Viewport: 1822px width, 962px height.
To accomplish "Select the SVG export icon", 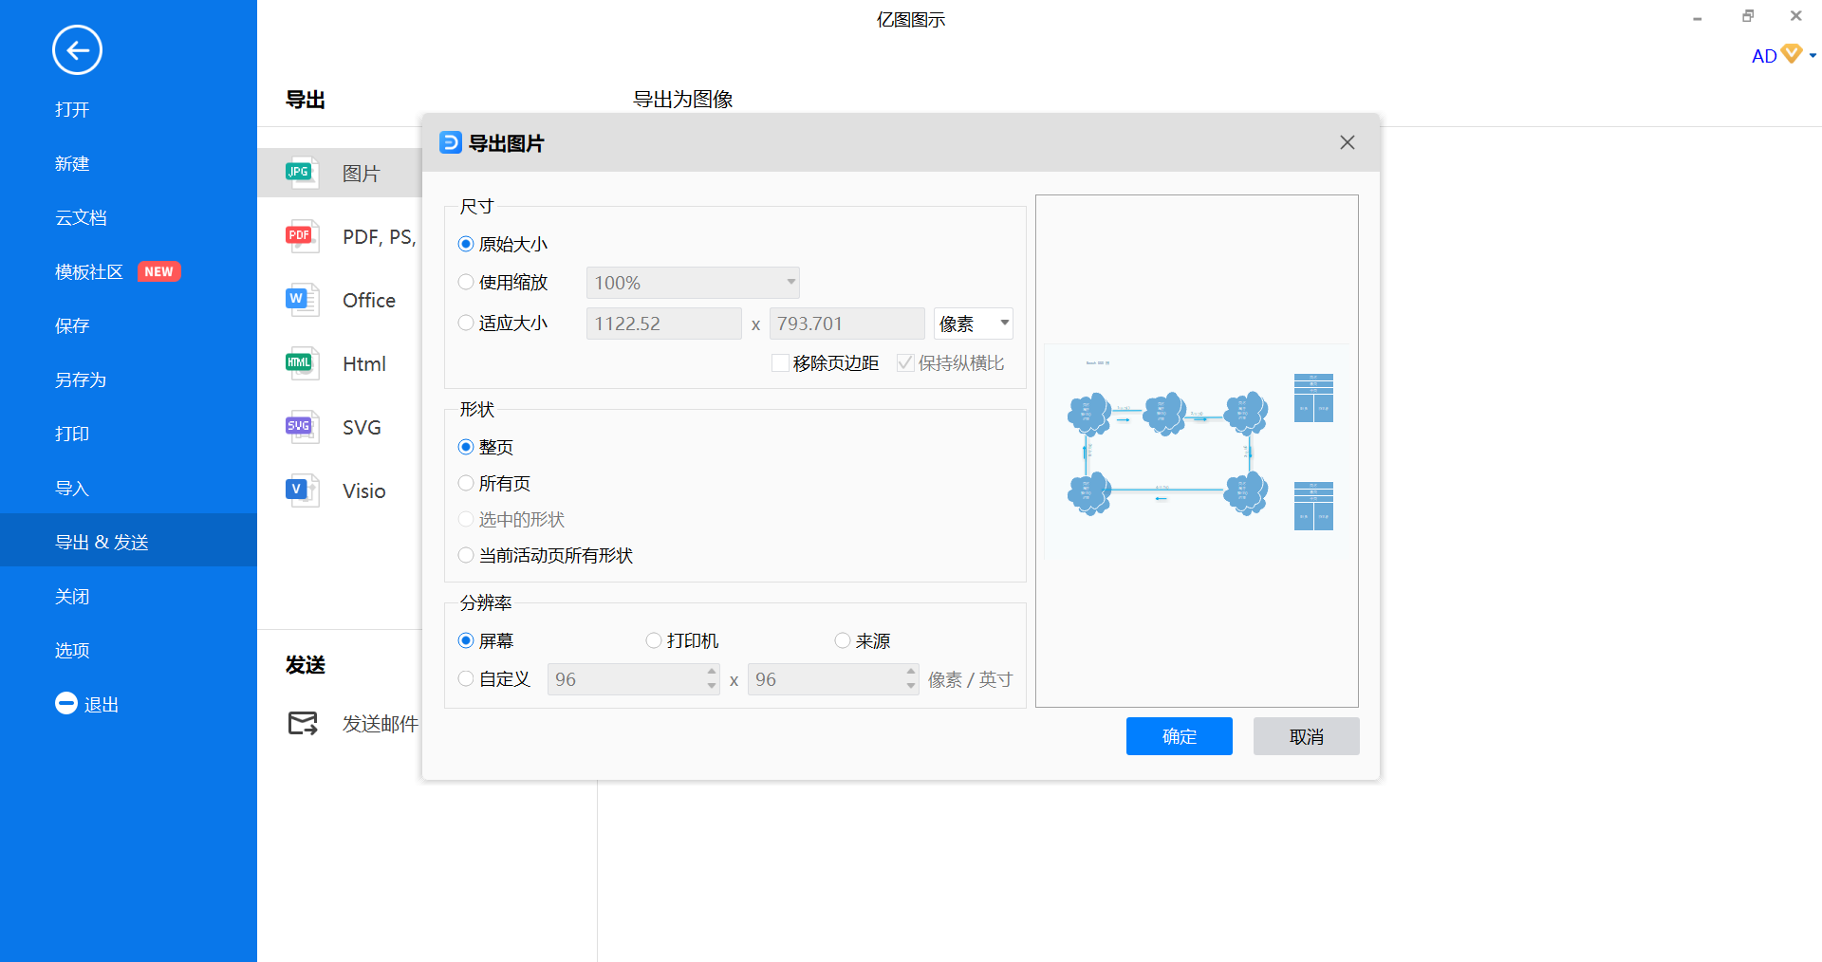I will point(302,427).
